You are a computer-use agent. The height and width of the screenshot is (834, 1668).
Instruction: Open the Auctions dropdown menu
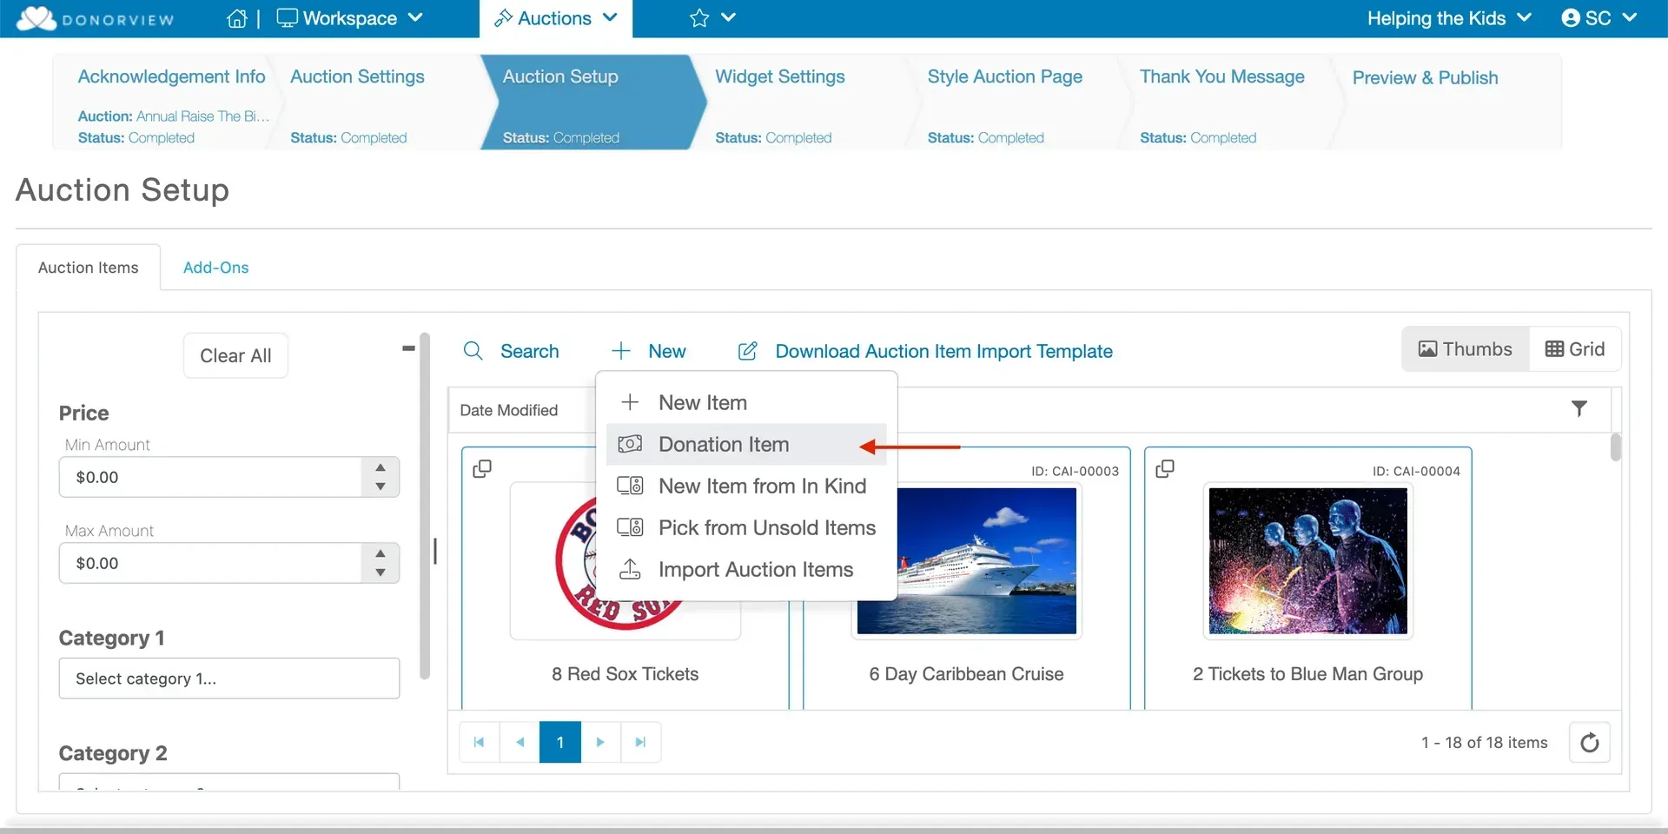point(556,18)
